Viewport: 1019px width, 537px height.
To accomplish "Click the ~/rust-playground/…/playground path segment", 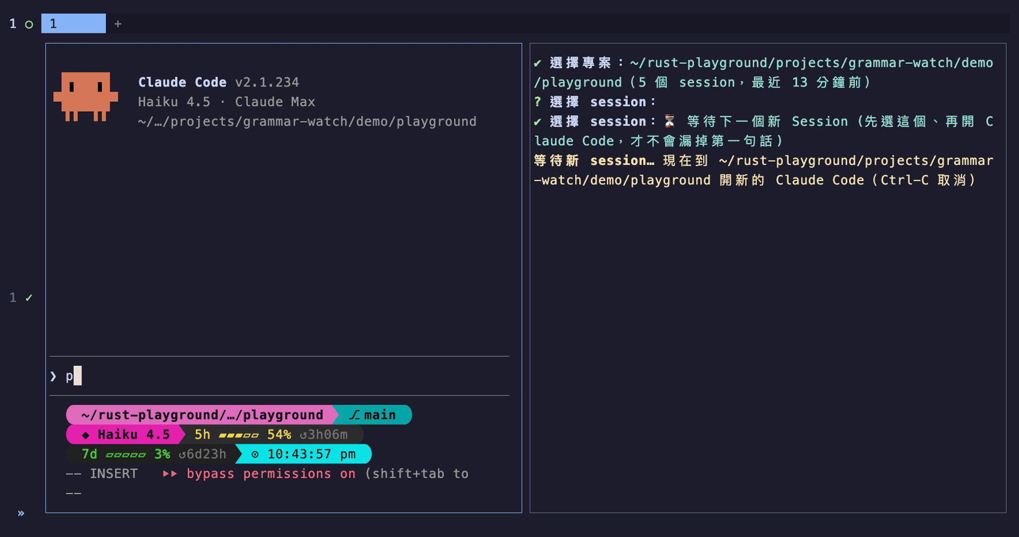I will (x=202, y=415).
